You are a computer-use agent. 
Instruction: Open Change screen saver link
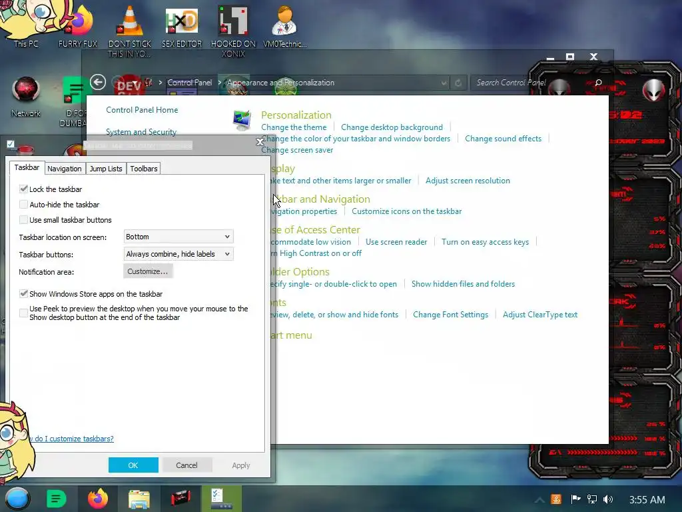coord(297,150)
